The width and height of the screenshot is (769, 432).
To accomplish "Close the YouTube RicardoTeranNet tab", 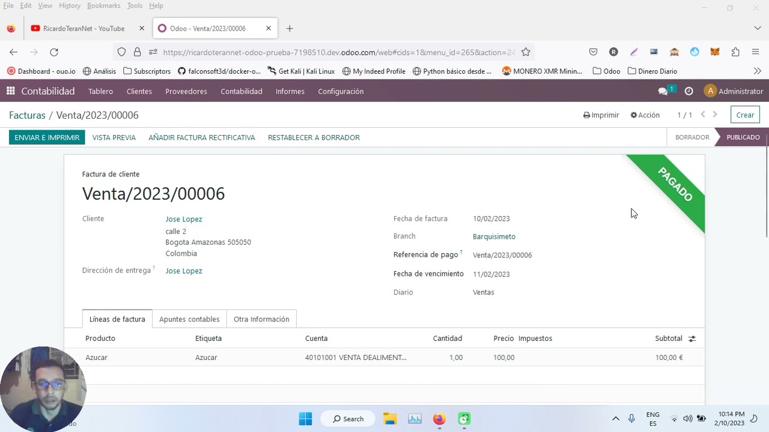I will coord(142,28).
